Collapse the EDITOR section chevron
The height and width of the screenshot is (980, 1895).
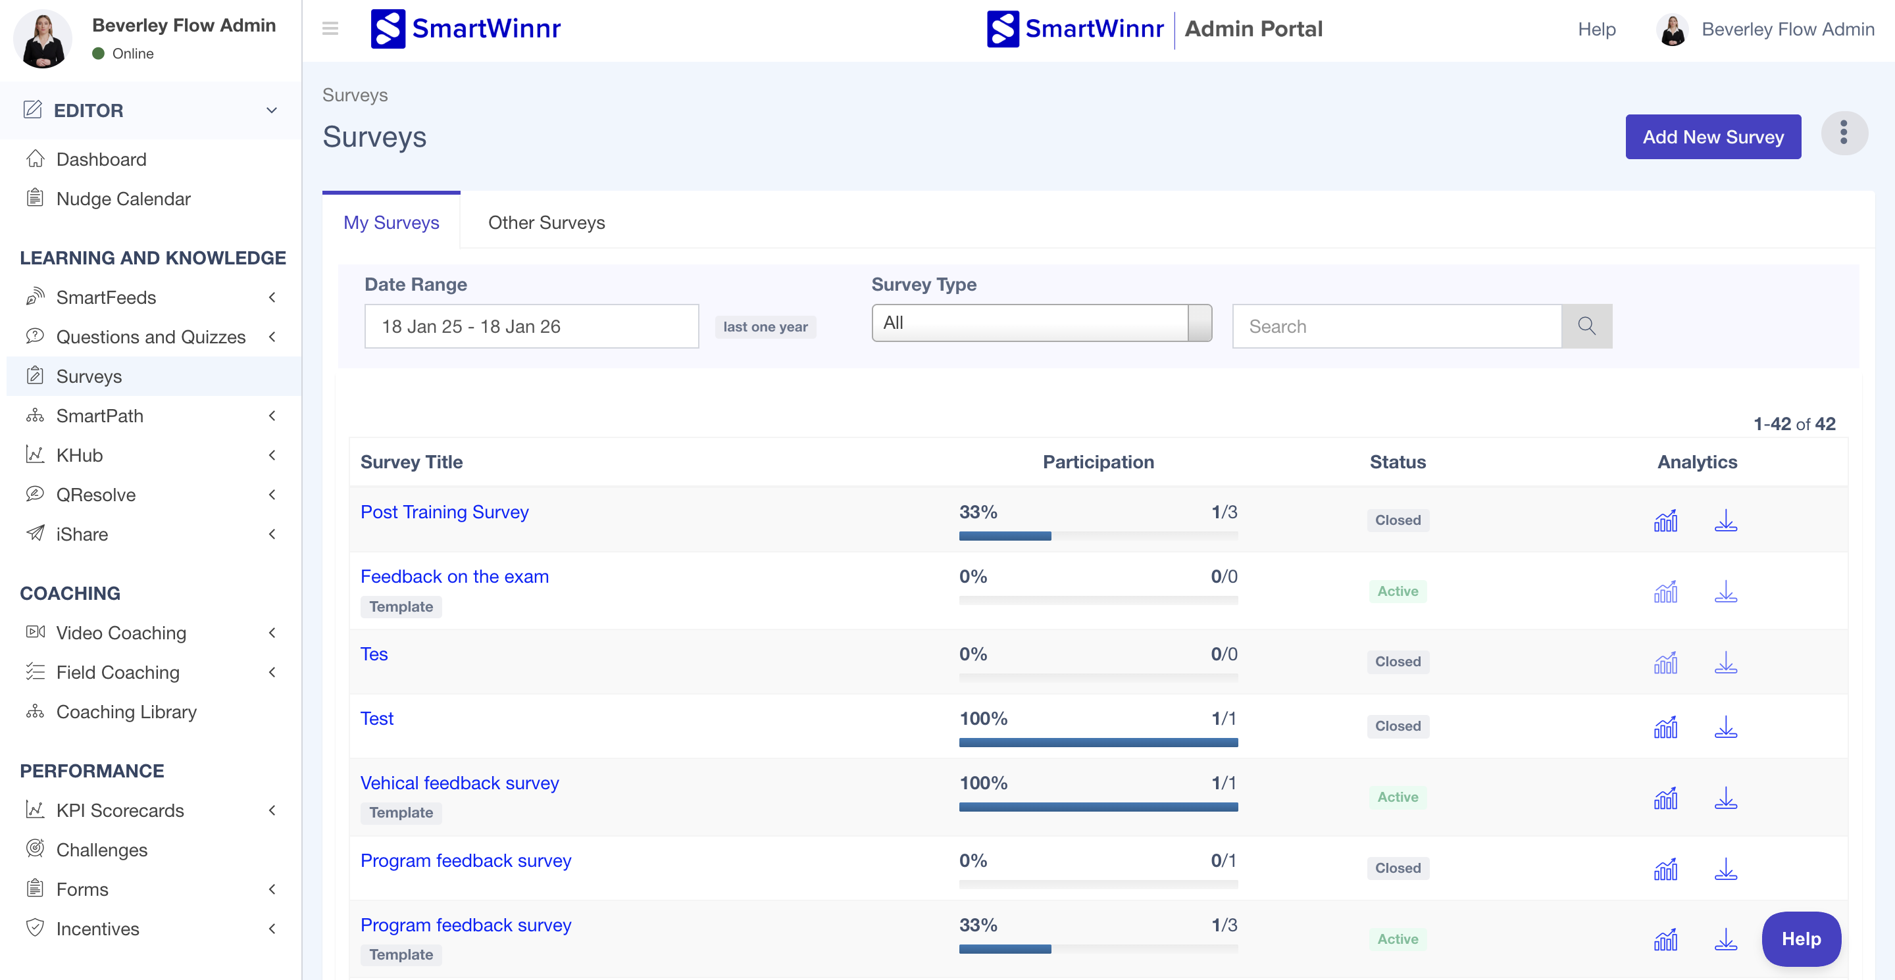click(x=272, y=110)
